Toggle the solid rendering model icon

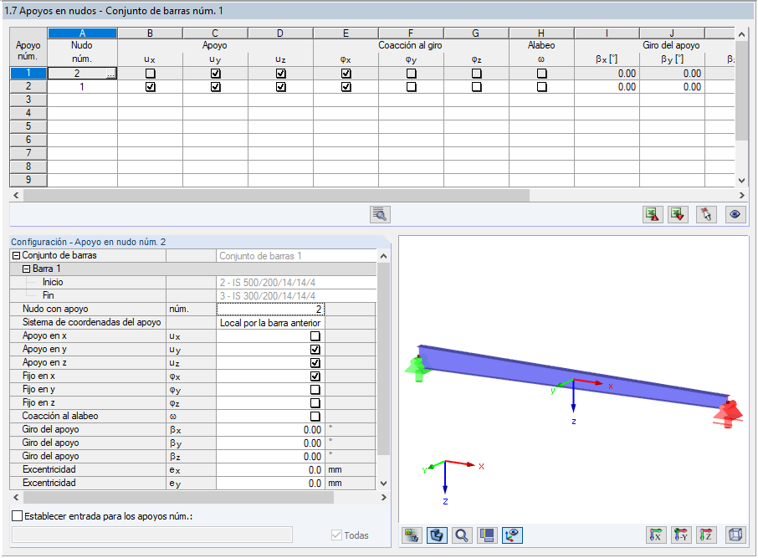437,535
